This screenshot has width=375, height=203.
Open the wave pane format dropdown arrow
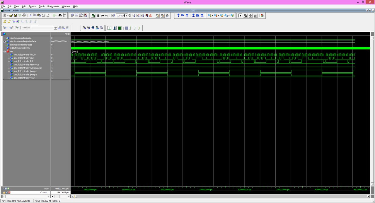tap(6, 34)
